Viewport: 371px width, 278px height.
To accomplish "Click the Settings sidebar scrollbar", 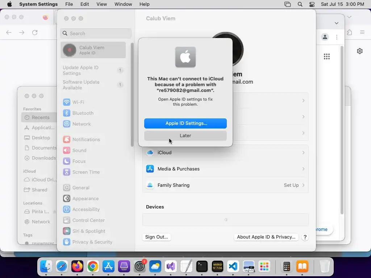I will 132,94.
